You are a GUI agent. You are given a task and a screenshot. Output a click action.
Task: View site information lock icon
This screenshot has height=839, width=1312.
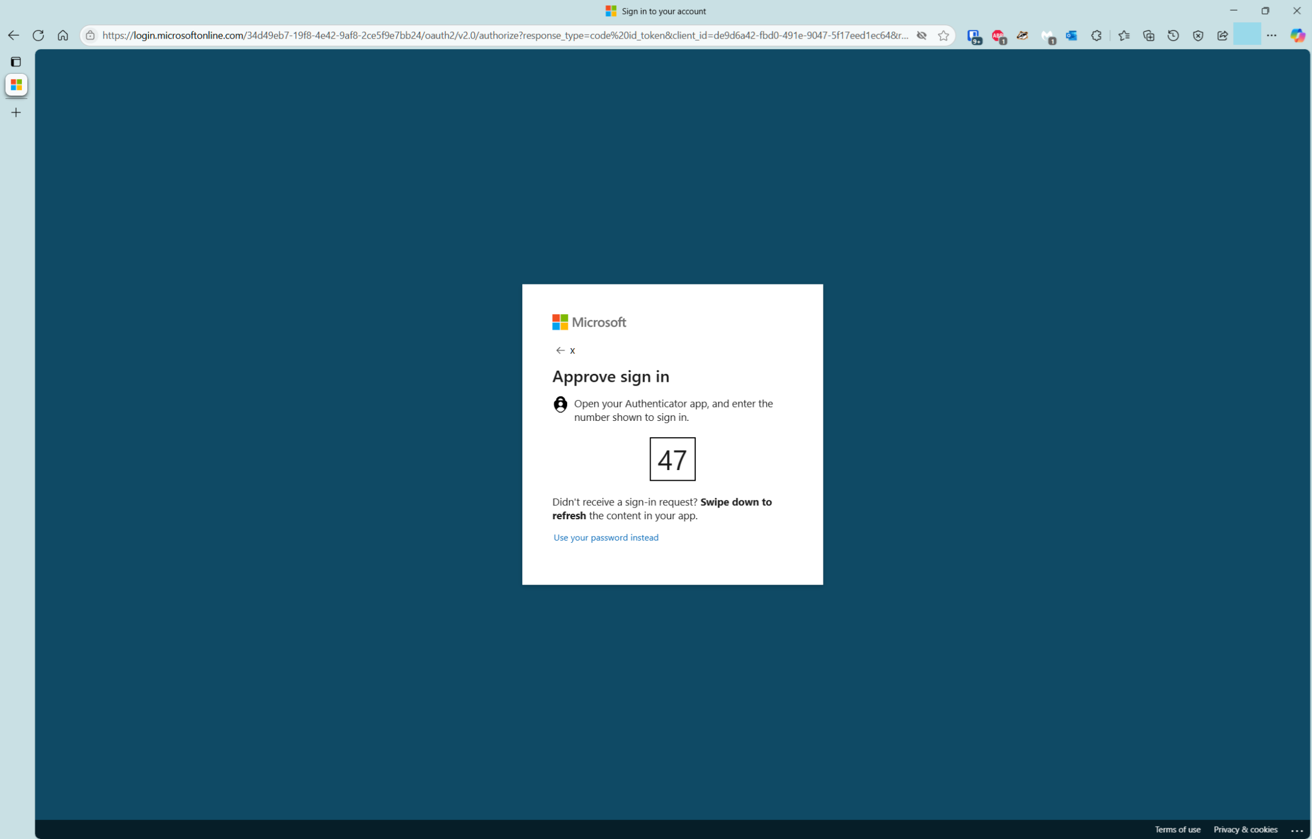click(90, 35)
